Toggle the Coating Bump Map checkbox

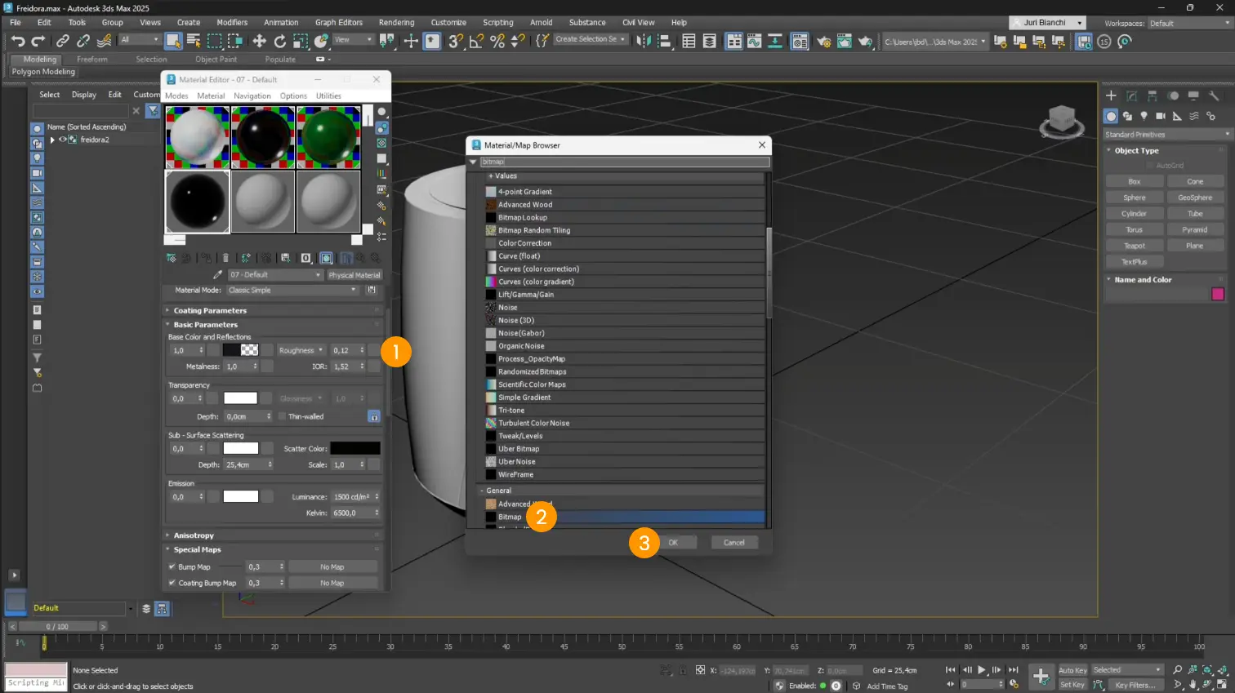coord(171,582)
